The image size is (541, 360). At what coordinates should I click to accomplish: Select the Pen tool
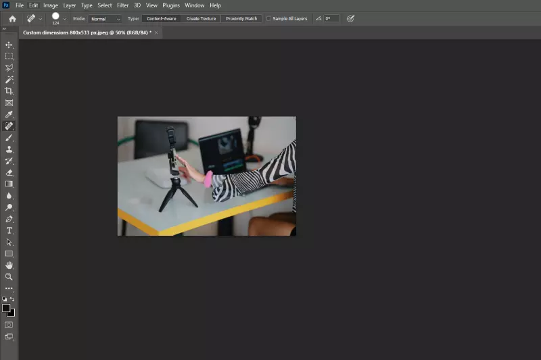click(x=9, y=219)
